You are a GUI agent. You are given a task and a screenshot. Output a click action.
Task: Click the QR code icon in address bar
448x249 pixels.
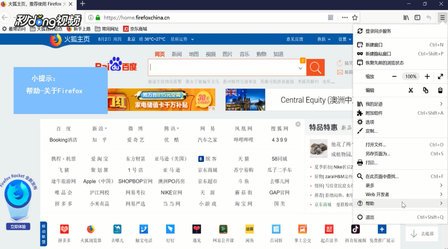point(330,17)
